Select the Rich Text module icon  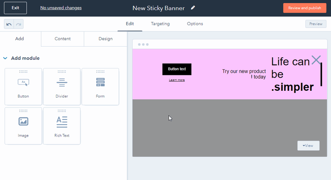[x=62, y=122]
